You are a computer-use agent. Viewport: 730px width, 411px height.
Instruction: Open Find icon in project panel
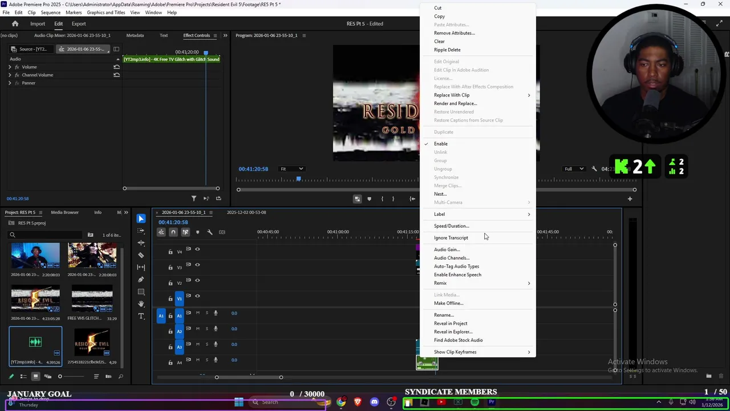[120, 376]
